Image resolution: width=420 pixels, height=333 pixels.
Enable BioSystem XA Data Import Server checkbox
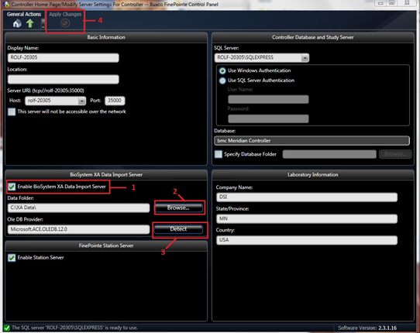pyautogui.click(x=12, y=187)
